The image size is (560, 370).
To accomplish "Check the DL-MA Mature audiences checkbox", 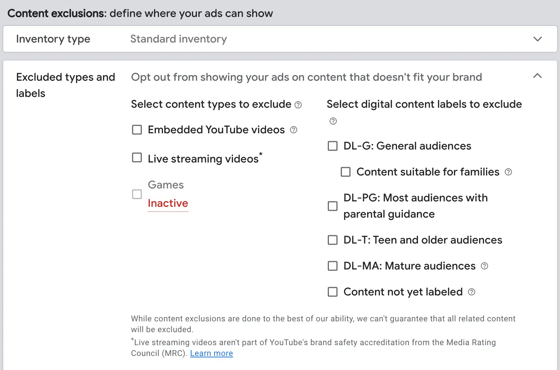I will (332, 266).
